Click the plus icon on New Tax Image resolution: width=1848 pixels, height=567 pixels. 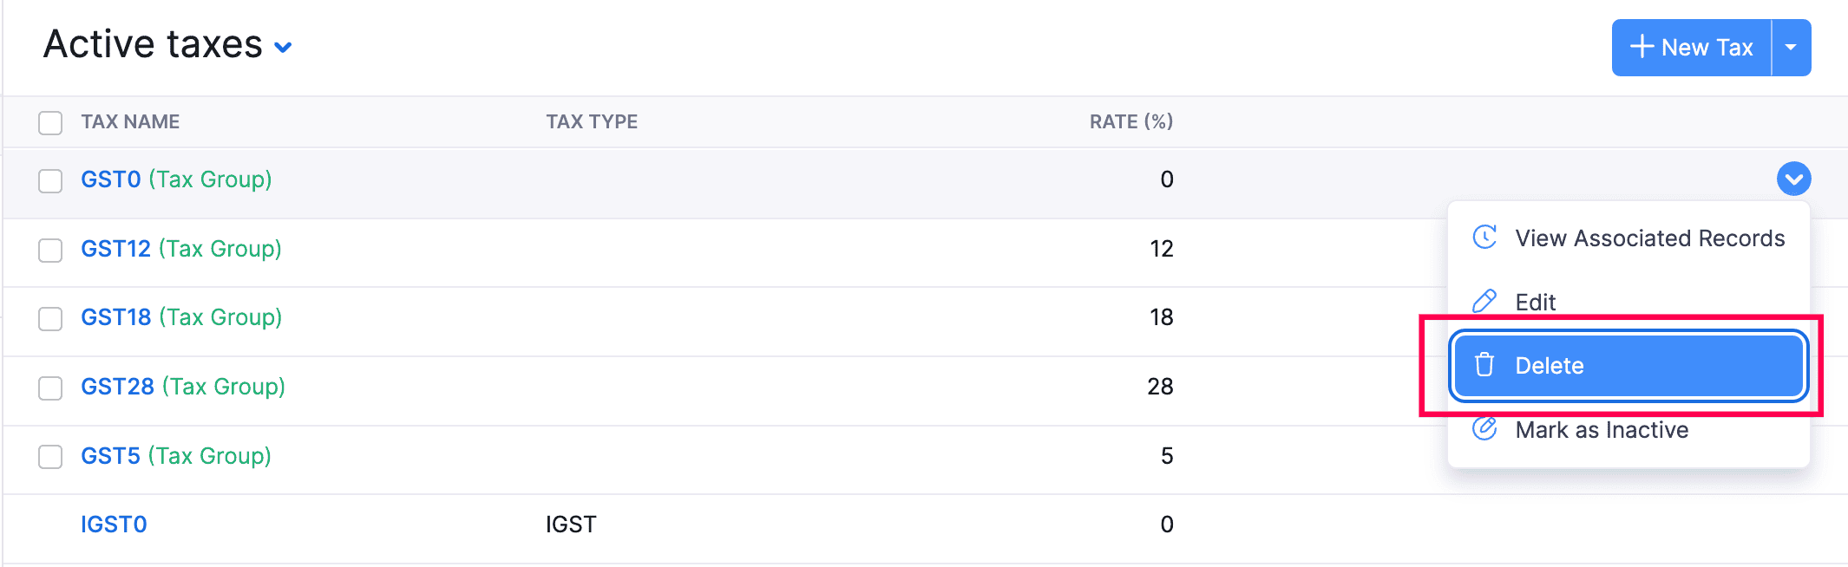coord(1642,47)
